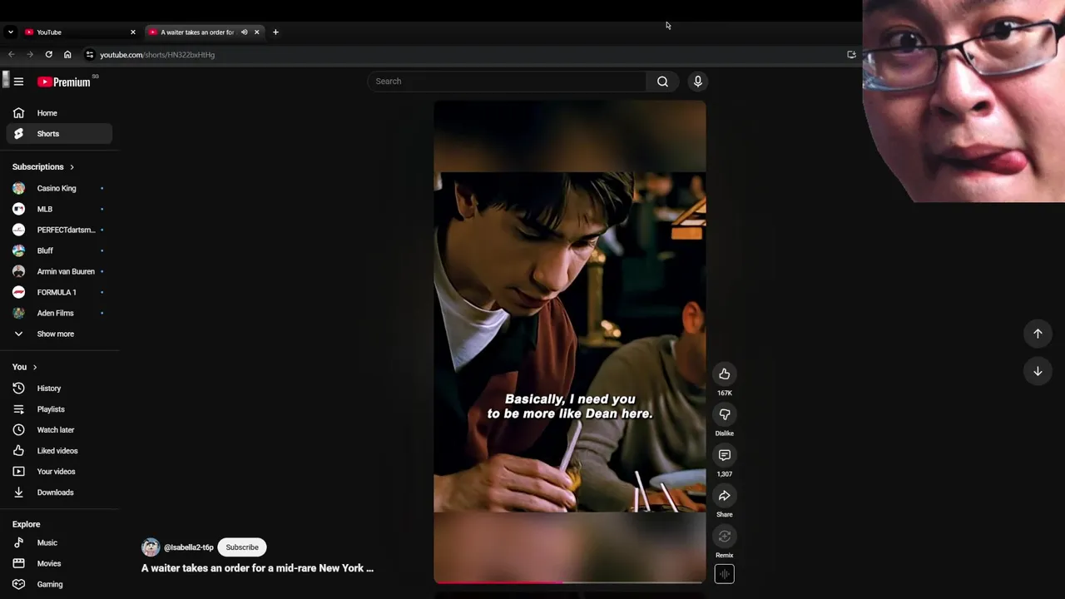The width and height of the screenshot is (1065, 599).
Task: Close the first YouTube tab
Action: (132, 32)
